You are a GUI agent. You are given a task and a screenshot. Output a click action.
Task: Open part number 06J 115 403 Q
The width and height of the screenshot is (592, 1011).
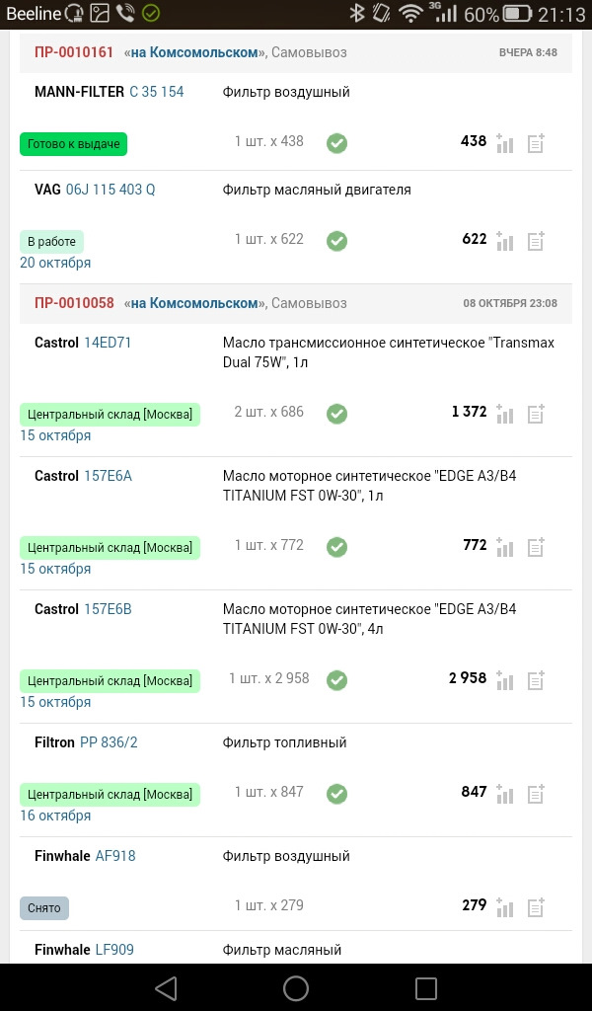coord(111,190)
